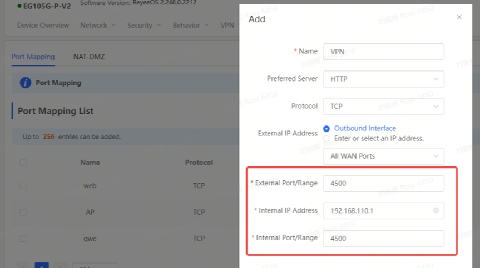Expand the Behavior menu
The width and height of the screenshot is (480, 268).
(x=191, y=25)
